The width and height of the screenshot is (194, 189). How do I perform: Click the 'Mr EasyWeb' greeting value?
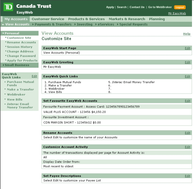tap(52, 67)
